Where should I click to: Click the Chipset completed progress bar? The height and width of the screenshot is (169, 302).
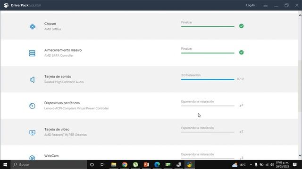(208, 26)
